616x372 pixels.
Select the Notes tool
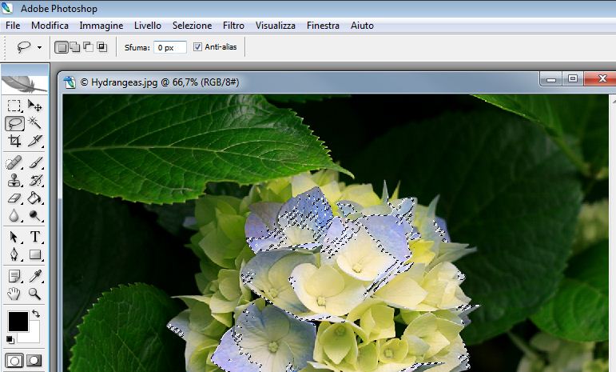click(x=14, y=277)
